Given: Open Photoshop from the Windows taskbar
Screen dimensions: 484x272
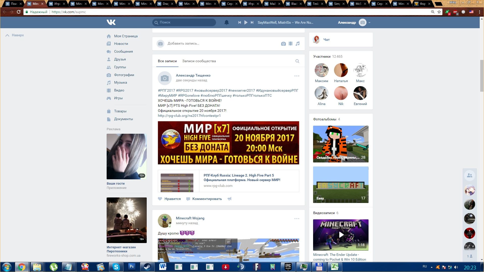Looking at the screenshot, I should point(132,267).
